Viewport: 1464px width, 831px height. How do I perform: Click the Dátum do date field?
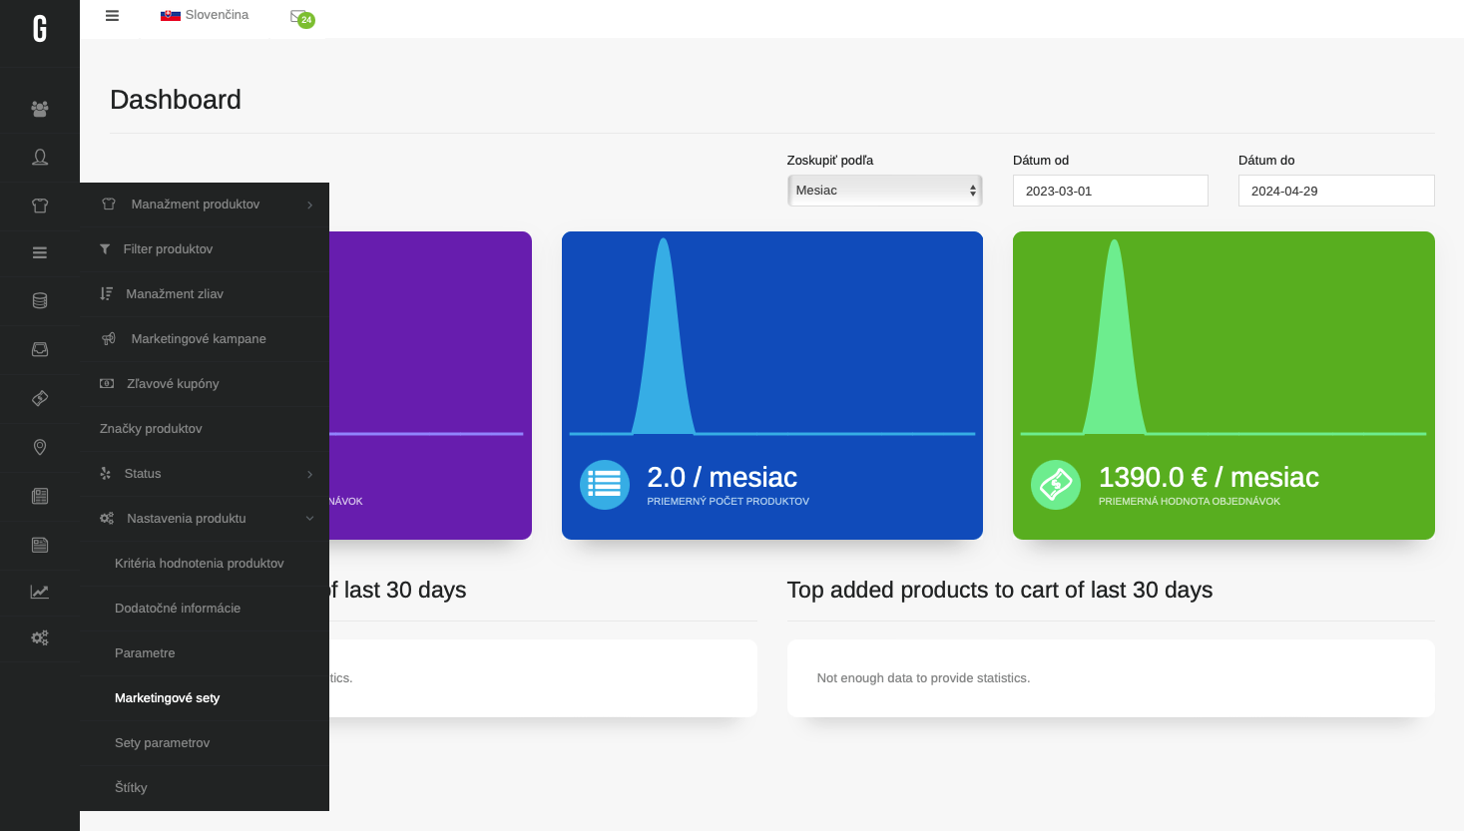tap(1336, 191)
